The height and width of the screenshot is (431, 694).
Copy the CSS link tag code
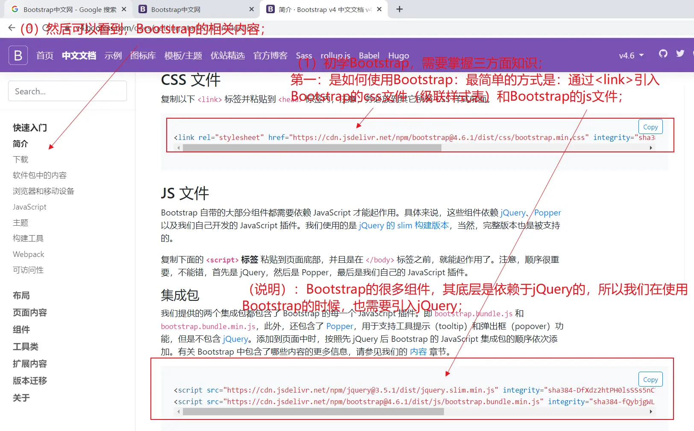coord(650,127)
